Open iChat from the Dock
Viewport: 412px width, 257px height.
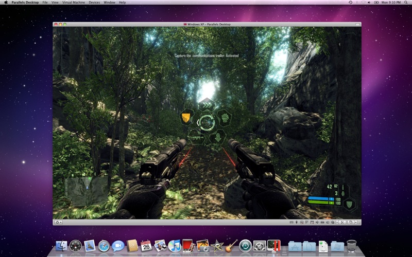[x=118, y=246]
